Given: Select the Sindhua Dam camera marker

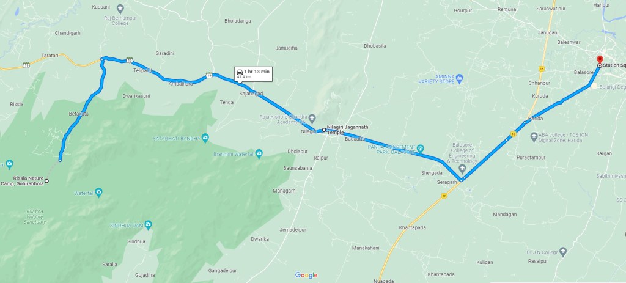Looking at the screenshot, I should (148, 225).
